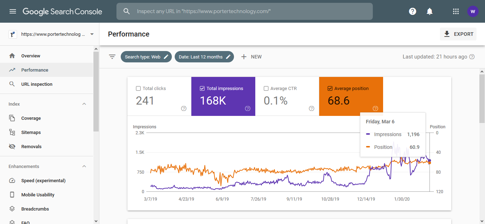The width and height of the screenshot is (485, 224).
Task: Click the Performance page heading
Action: point(129,34)
